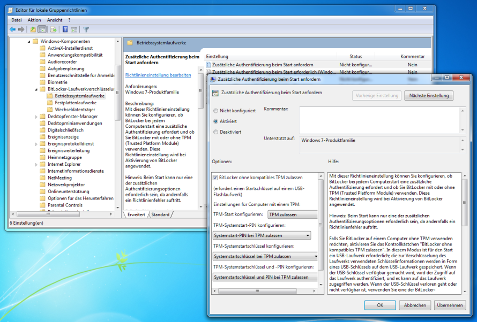Click the Festplattenlaufwerke folder icon

[x=50, y=103]
